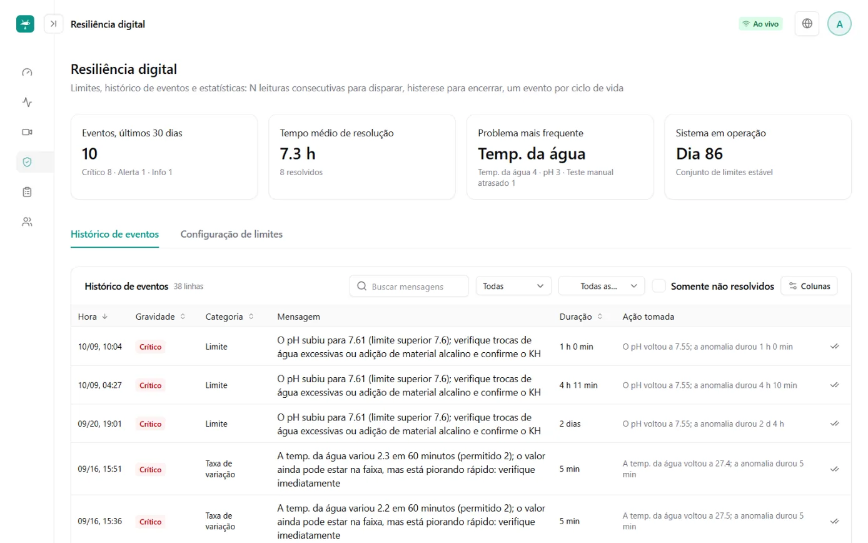Open the user avatar labeled A
868x543 pixels.
click(839, 24)
